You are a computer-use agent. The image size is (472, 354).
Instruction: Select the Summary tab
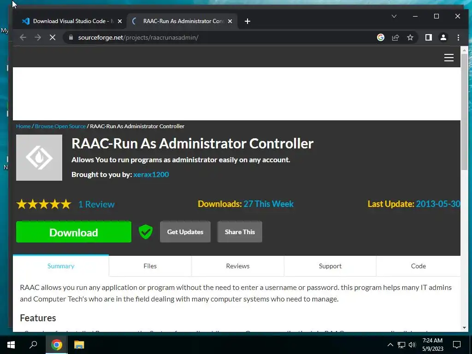(x=61, y=266)
